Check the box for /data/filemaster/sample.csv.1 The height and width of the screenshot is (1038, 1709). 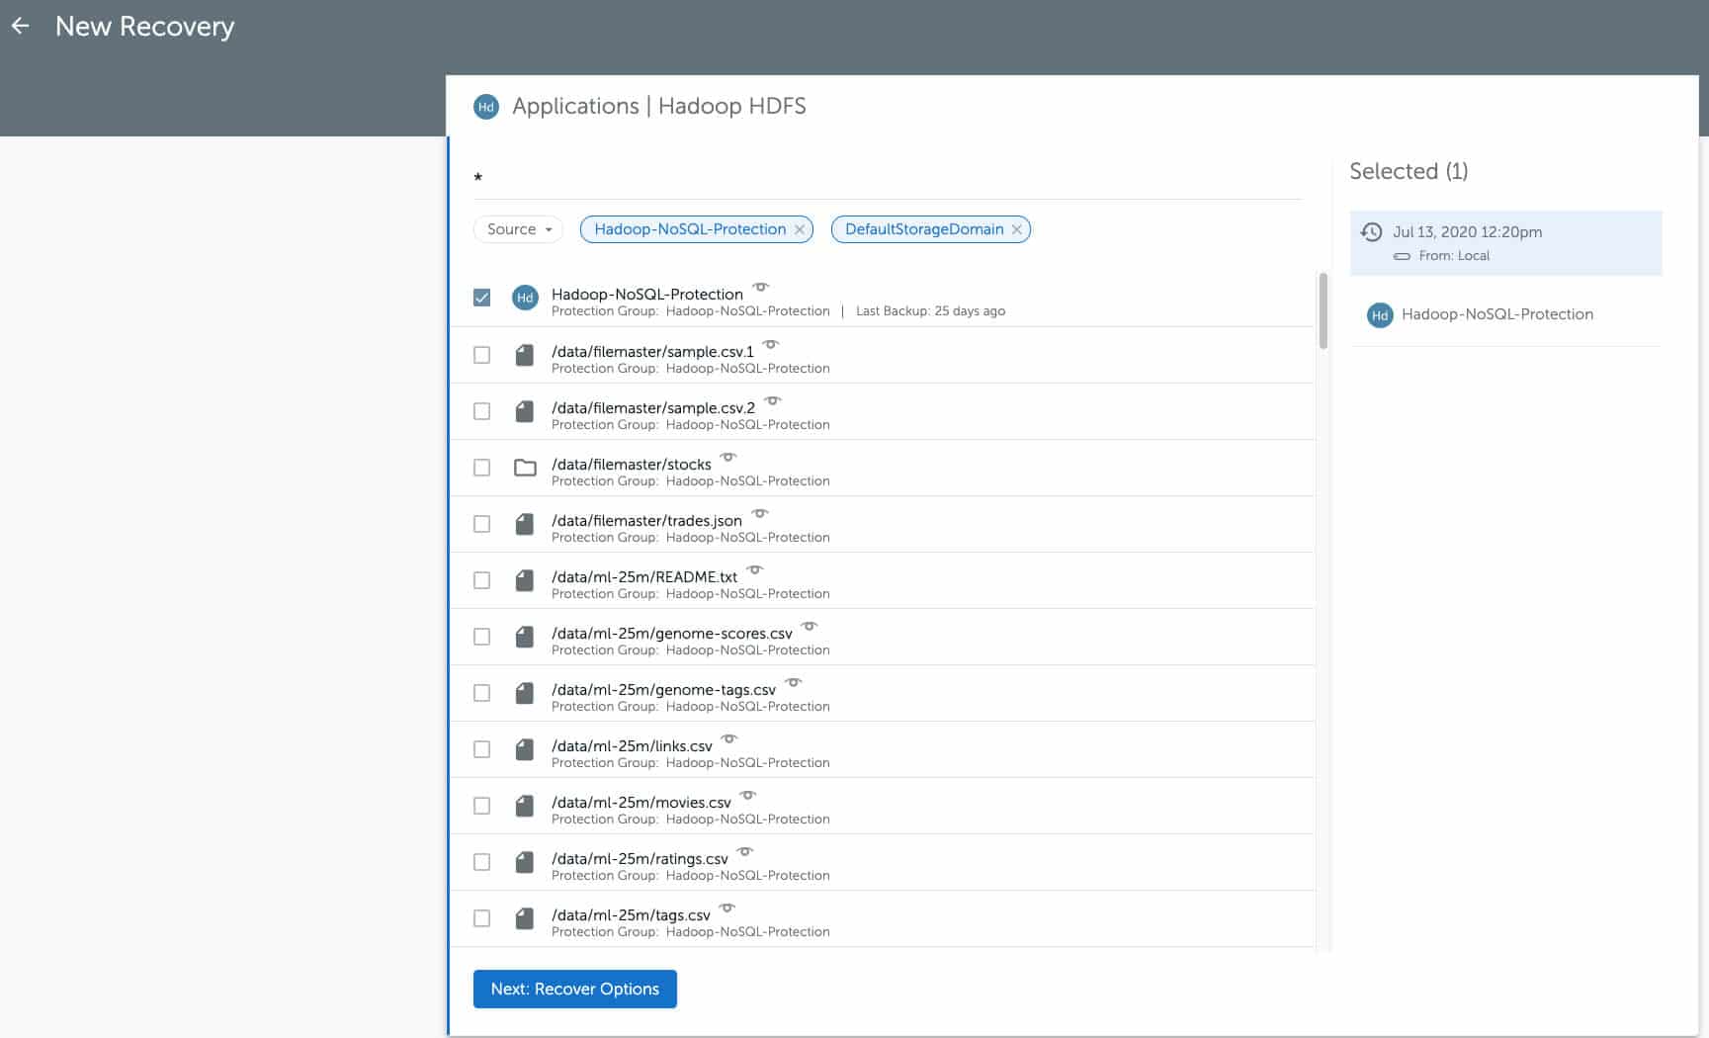tap(481, 355)
